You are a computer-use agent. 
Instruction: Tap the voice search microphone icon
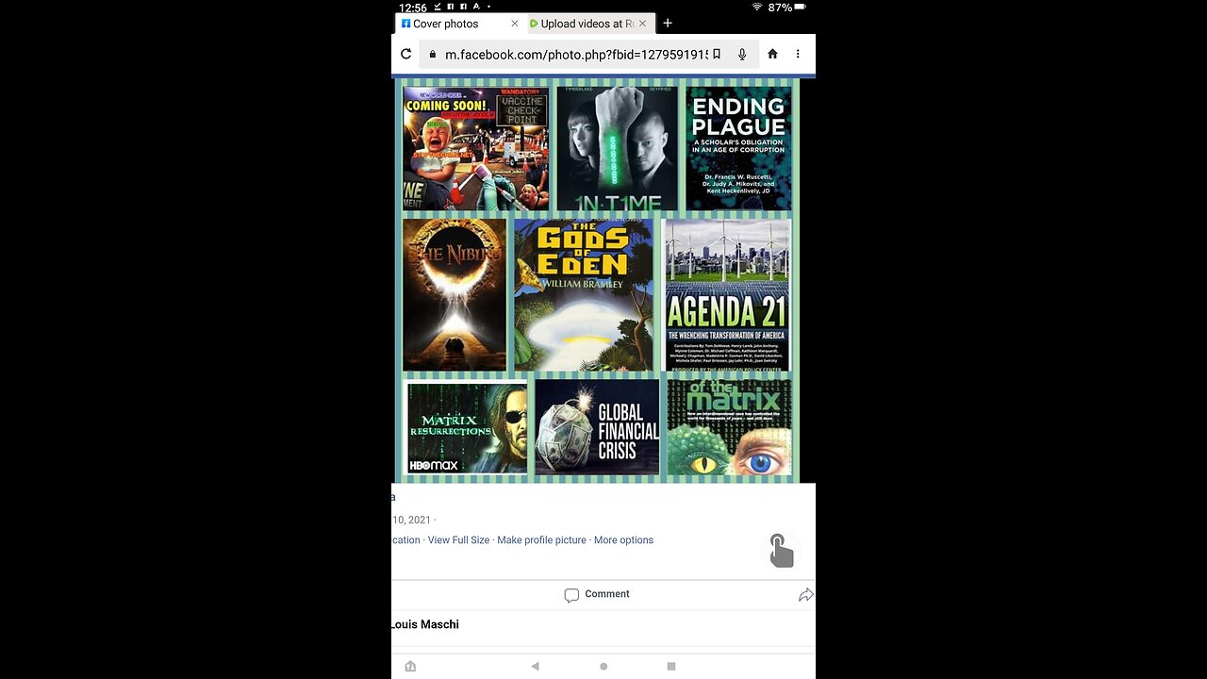point(742,55)
